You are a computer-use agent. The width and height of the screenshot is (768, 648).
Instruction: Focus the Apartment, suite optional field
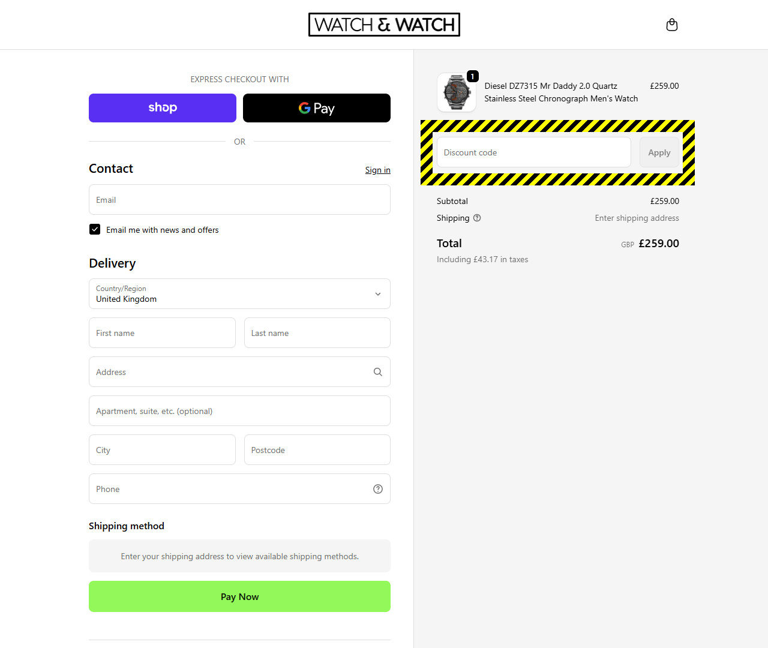click(x=239, y=411)
